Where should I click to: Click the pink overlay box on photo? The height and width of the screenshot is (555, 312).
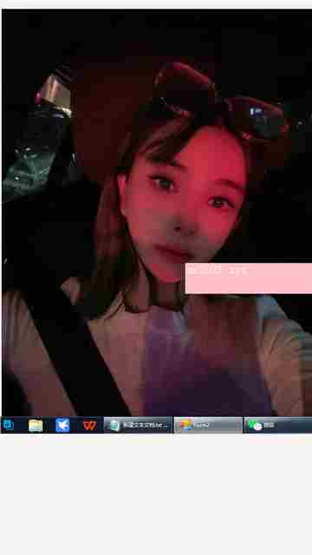point(249,278)
